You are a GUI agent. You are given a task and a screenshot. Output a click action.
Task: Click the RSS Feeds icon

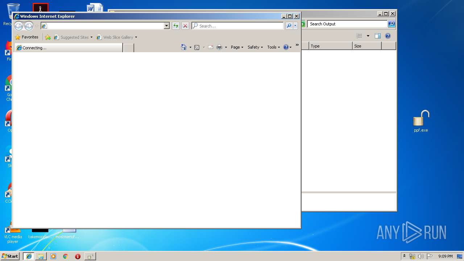(197, 47)
